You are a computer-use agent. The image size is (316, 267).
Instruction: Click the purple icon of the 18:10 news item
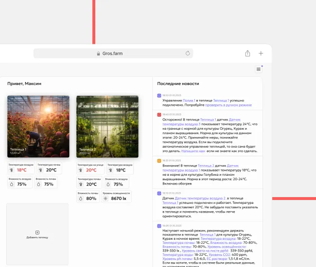(x=159, y=193)
